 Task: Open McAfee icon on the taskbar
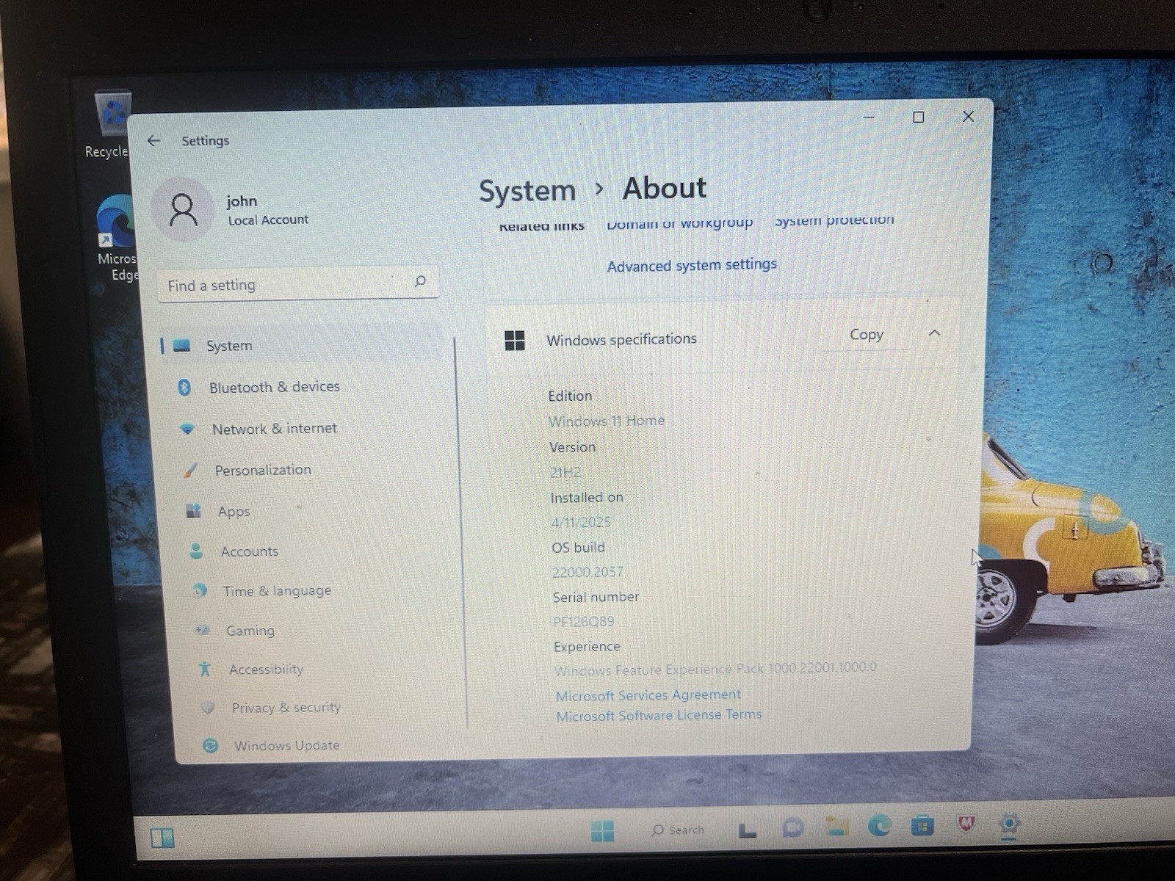[966, 824]
